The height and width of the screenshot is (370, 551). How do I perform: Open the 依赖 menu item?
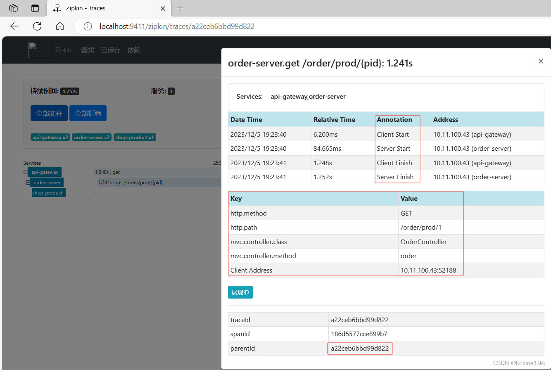(x=134, y=50)
